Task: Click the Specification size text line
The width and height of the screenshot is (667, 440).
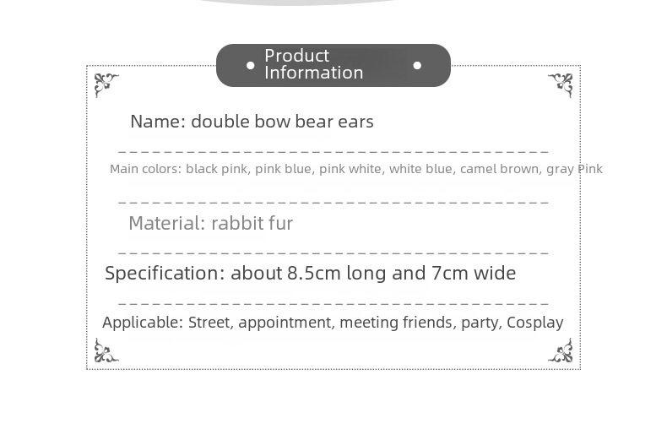Action: click(x=310, y=274)
